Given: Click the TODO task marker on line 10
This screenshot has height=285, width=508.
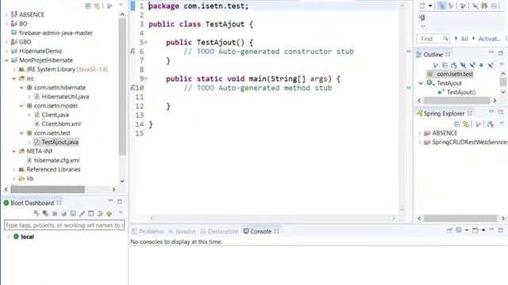Looking at the screenshot, I should pyautogui.click(x=133, y=88).
